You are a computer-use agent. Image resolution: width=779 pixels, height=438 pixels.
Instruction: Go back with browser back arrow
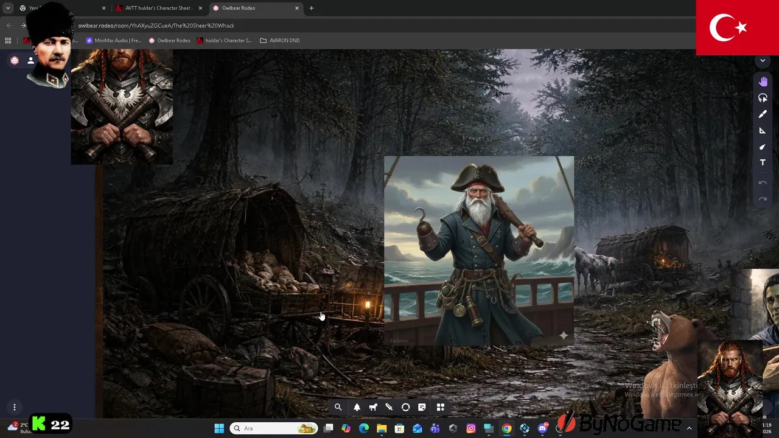9,26
